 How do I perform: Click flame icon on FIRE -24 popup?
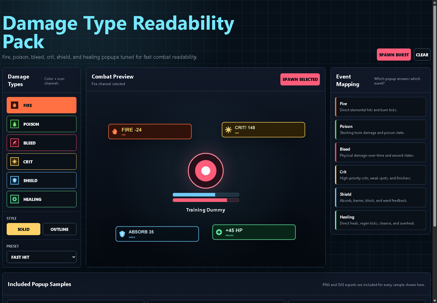pyautogui.click(x=115, y=132)
